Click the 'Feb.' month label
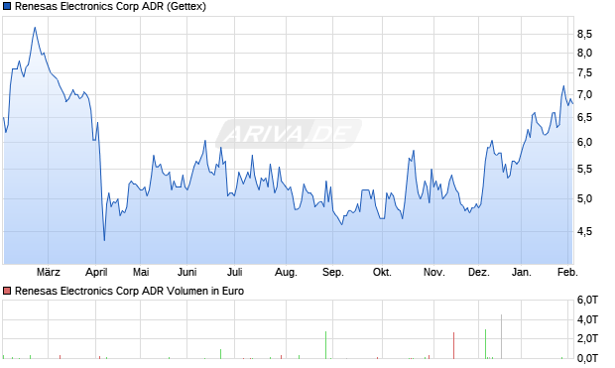This screenshot has width=615, height=368. tap(567, 272)
